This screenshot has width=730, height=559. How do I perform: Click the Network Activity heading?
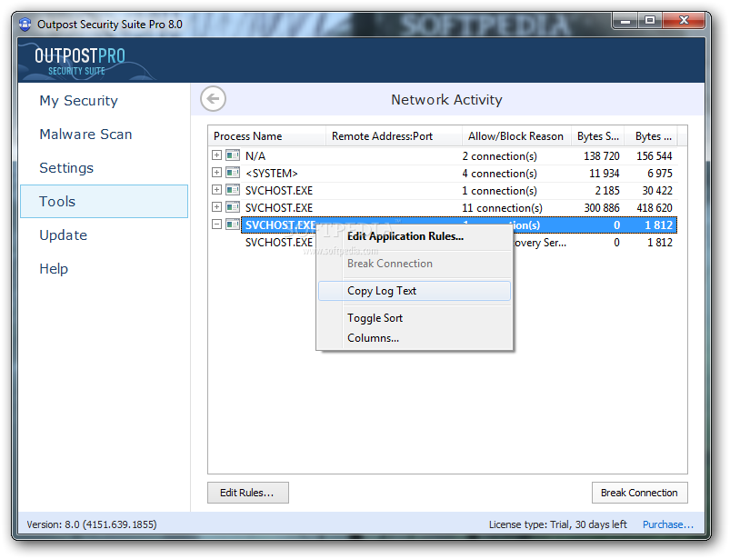[x=446, y=99]
